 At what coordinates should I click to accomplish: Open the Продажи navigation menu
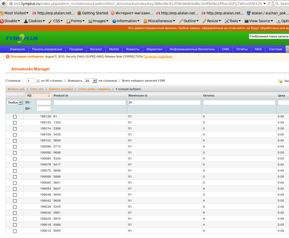76,49
